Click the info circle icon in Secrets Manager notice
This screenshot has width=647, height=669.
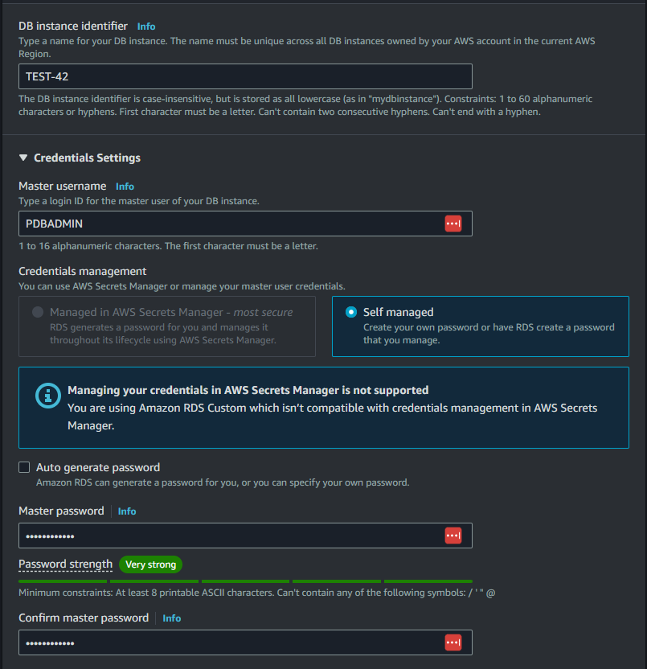(47, 396)
